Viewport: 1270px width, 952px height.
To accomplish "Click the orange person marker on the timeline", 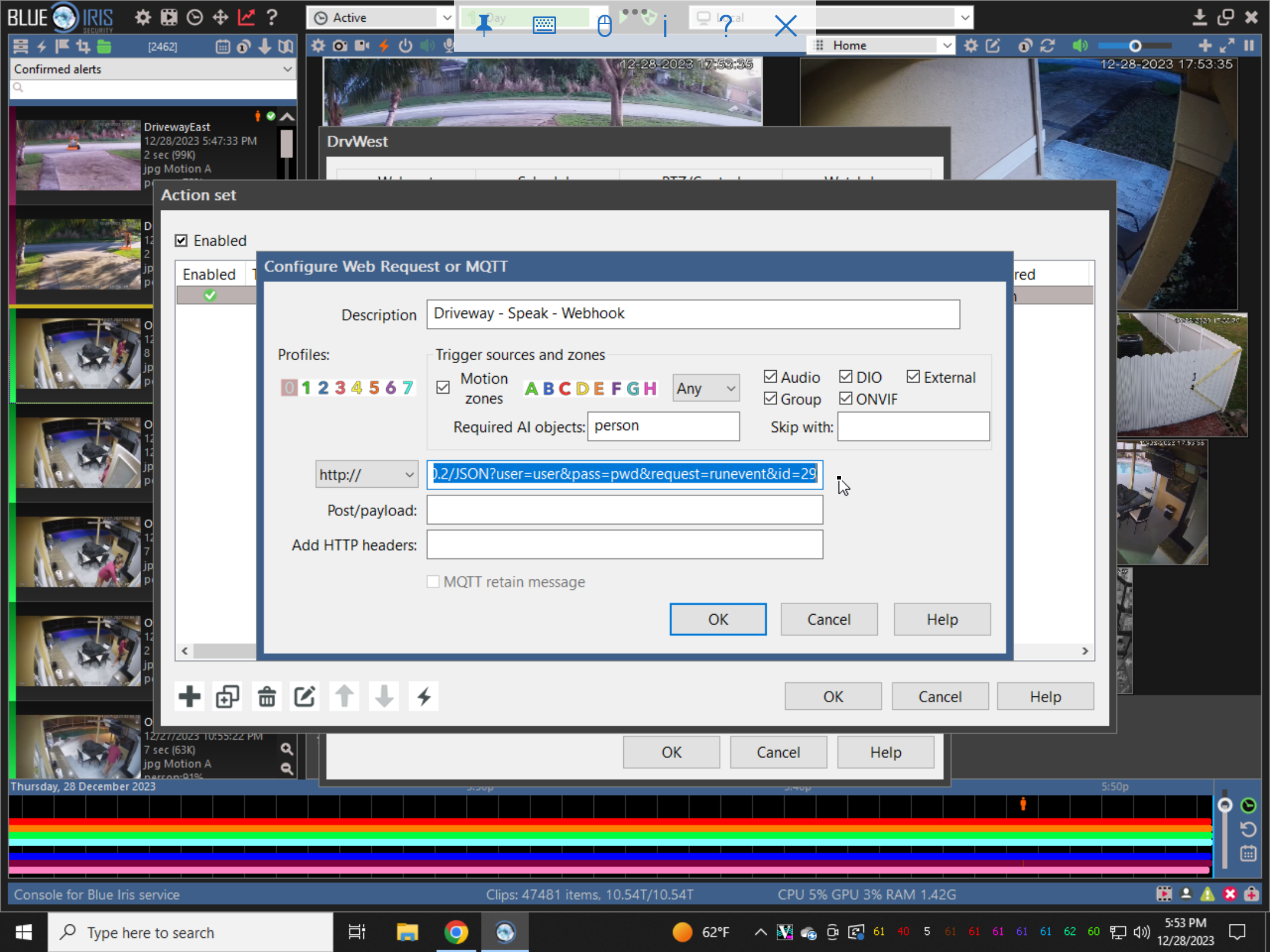I will tap(1023, 803).
